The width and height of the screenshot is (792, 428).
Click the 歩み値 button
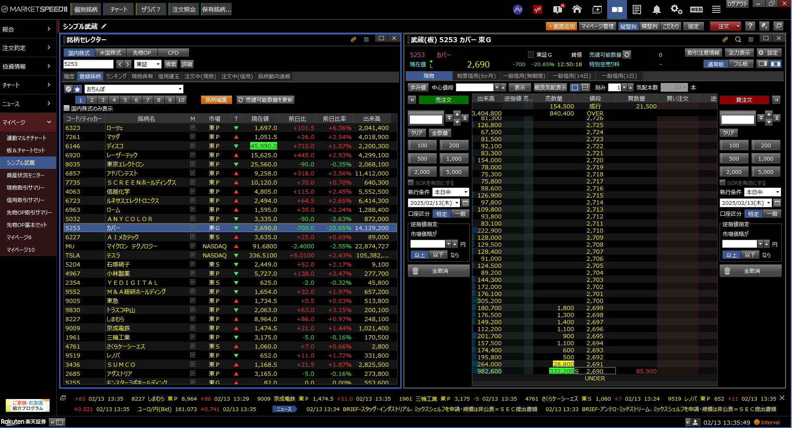[x=418, y=87]
